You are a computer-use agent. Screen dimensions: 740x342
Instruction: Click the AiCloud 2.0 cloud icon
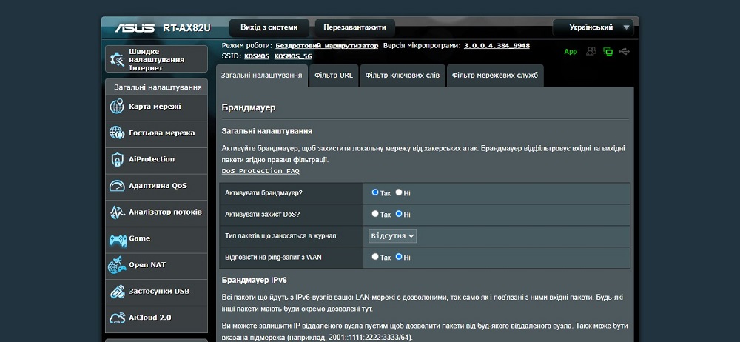(117, 318)
